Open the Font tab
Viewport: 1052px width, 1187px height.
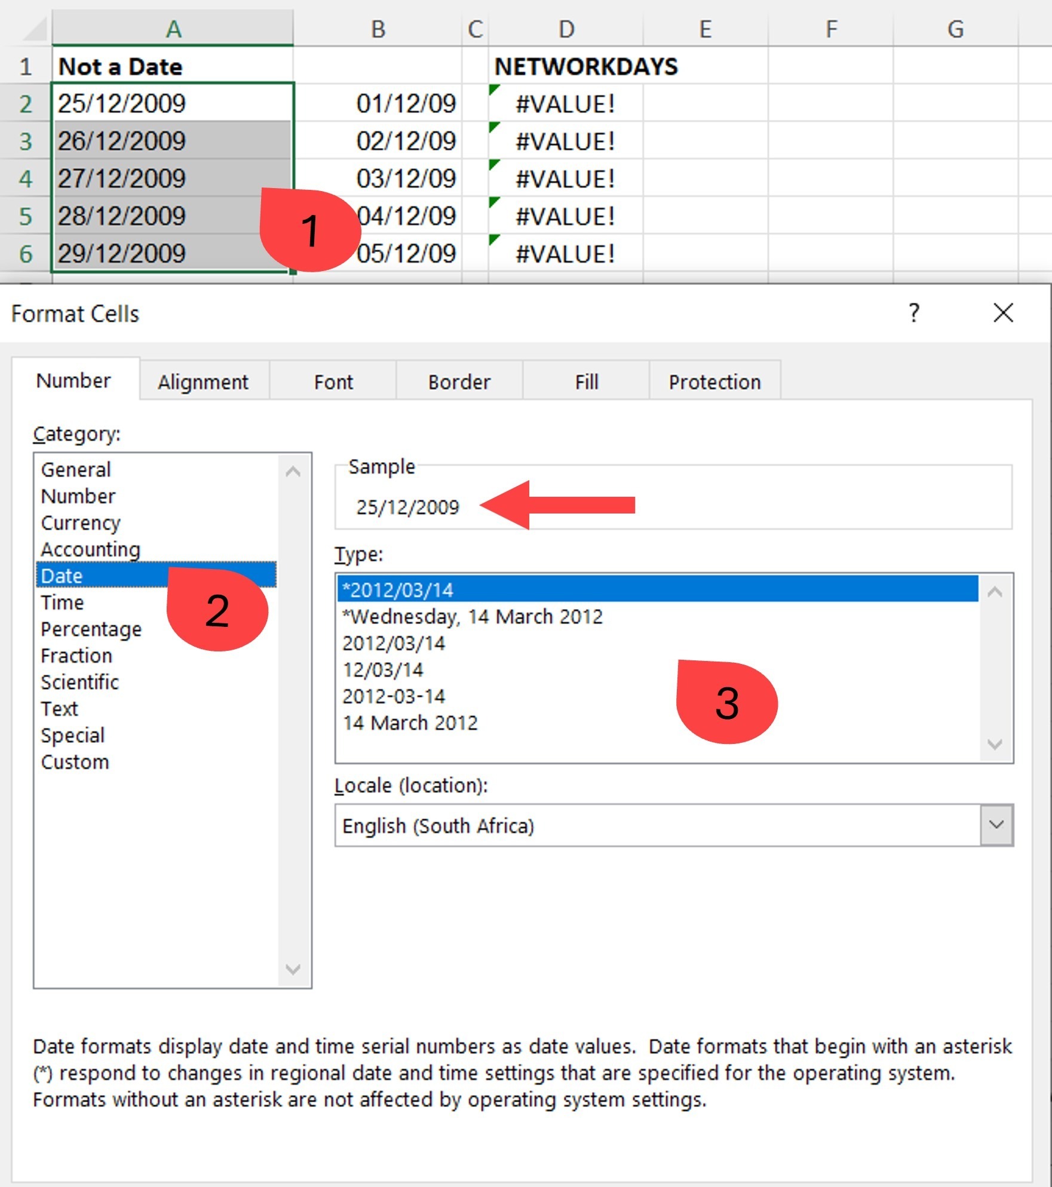click(x=333, y=381)
